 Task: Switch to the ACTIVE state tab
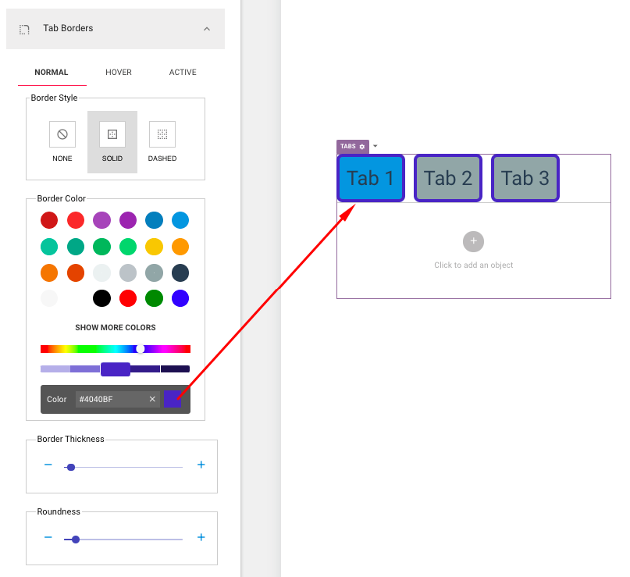[183, 73]
